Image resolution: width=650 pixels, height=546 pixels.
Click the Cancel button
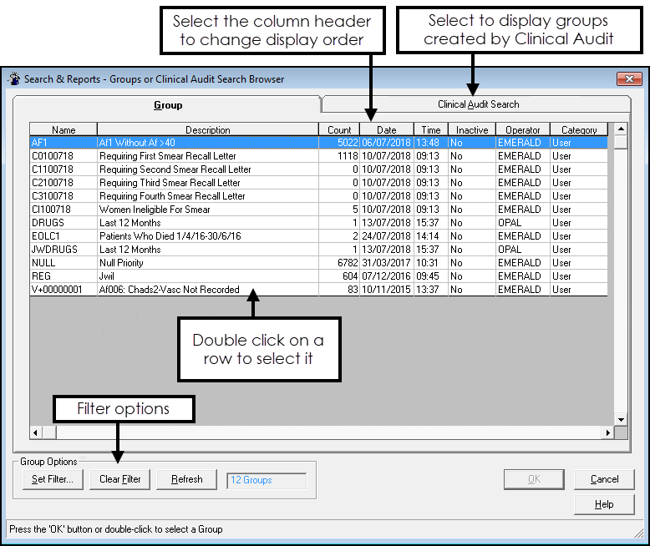pyautogui.click(x=604, y=479)
